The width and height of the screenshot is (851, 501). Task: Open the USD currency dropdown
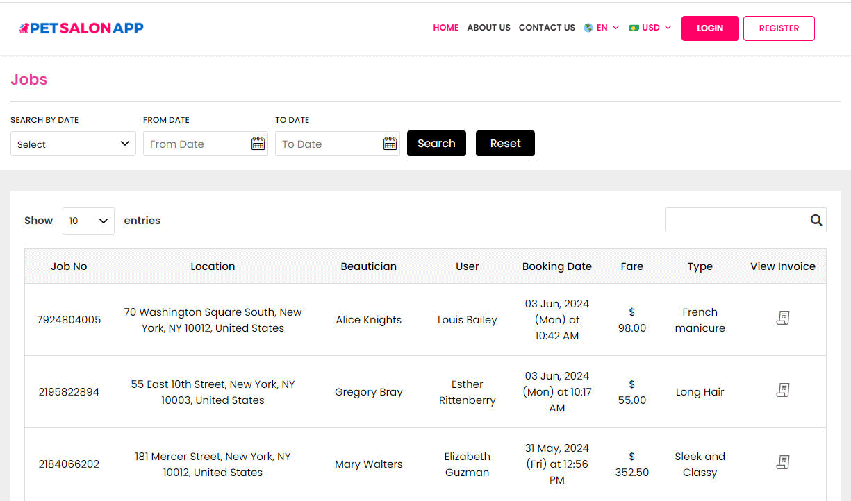coord(650,28)
